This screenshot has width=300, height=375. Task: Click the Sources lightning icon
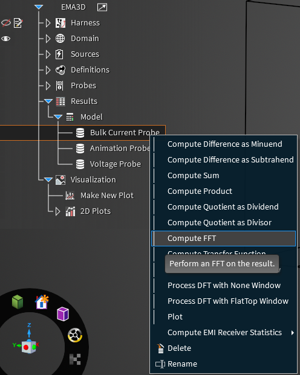coord(59,54)
